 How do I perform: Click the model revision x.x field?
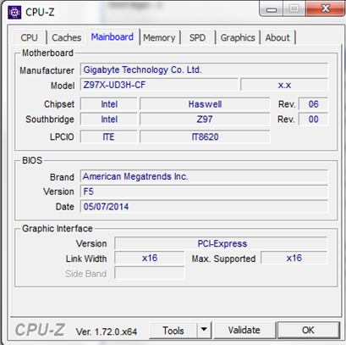point(284,85)
